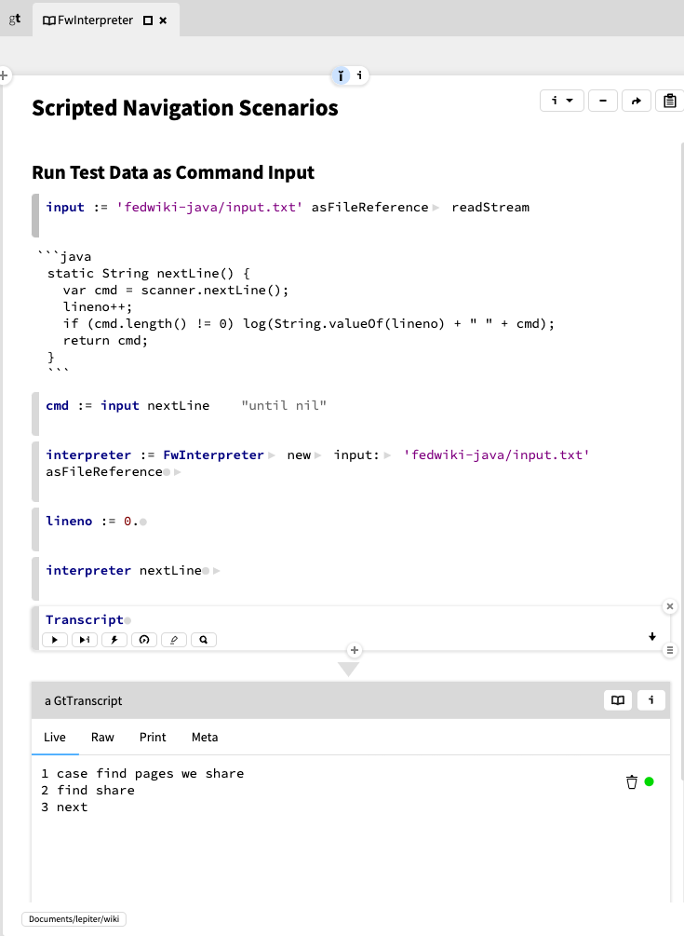Switch to the Live tab
The width and height of the screenshot is (684, 936).
[x=54, y=738]
